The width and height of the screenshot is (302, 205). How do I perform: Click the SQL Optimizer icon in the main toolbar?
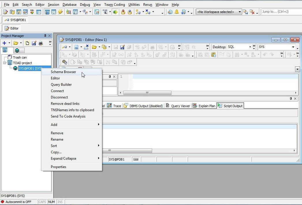pos(32,12)
